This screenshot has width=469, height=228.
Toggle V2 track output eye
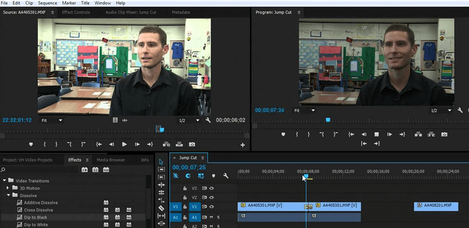(212, 197)
